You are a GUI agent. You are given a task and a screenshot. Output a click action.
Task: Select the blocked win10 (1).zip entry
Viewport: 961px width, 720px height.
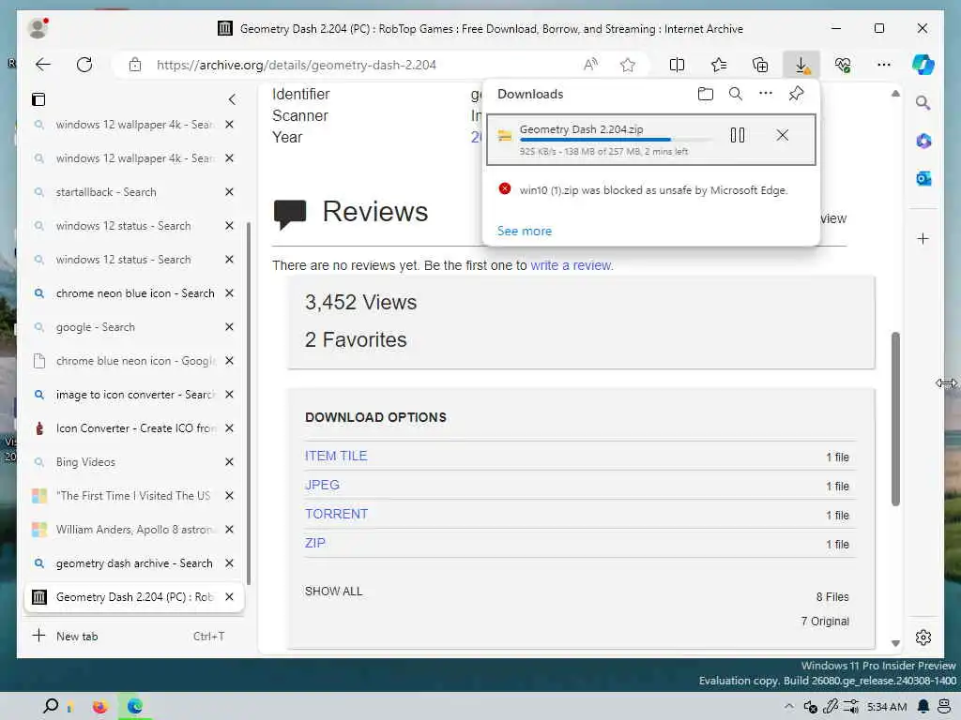point(651,190)
